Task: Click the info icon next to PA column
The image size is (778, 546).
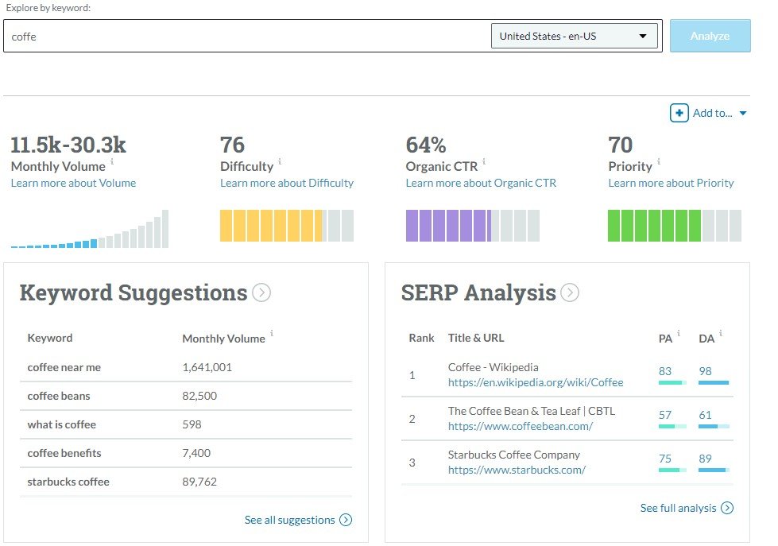Action: (x=679, y=333)
